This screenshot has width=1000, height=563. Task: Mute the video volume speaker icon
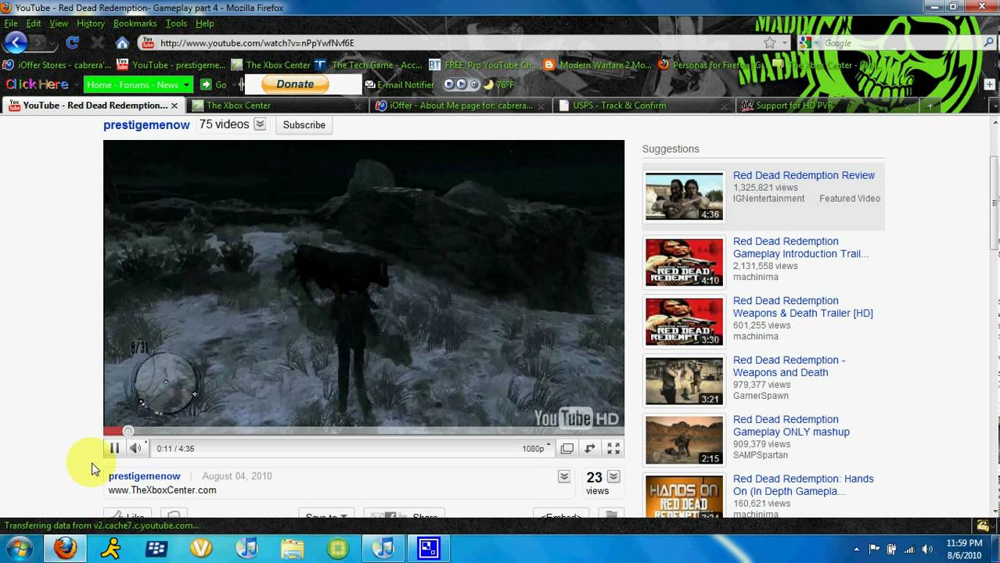click(x=135, y=448)
